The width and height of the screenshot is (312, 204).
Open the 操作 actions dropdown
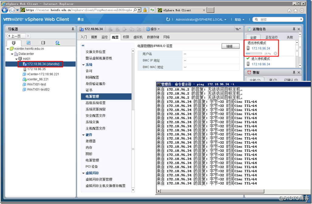153,29
